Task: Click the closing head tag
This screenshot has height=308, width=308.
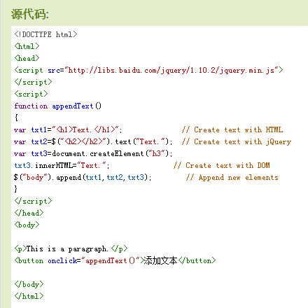Action: pyautogui.click(x=29, y=213)
